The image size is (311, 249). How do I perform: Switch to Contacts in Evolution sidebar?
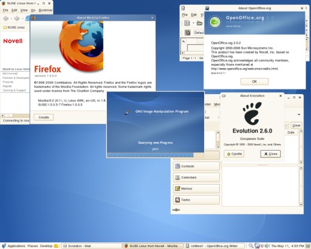click(196, 166)
